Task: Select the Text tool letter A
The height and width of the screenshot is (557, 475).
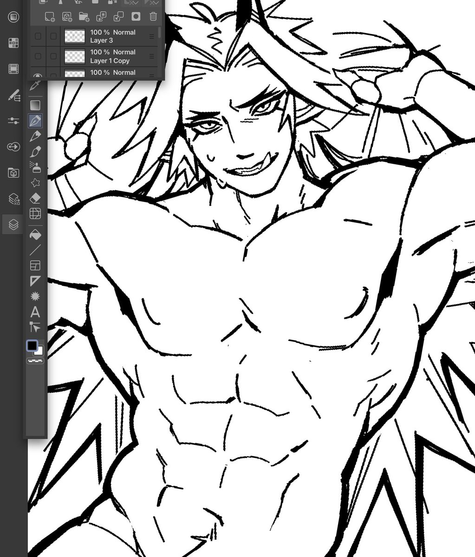Action: 35,312
